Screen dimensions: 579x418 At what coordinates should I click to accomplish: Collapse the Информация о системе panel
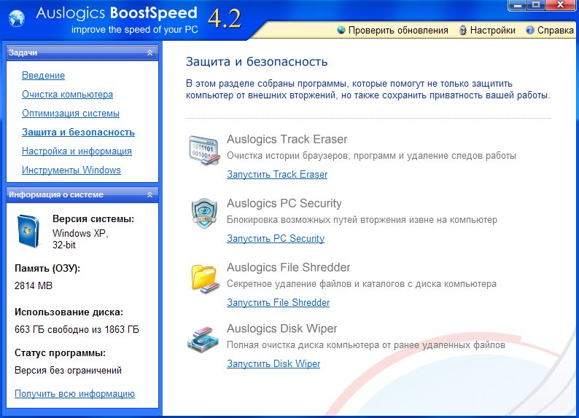(149, 194)
